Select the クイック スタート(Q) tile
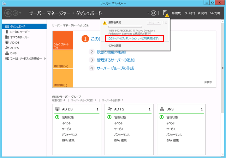Image resolution: width=226 pixels, height=158 pixels. pos(63,40)
